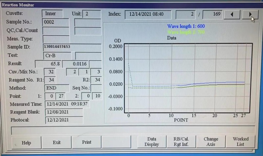
Task: Click the Change Axis button
Action: (x=211, y=142)
